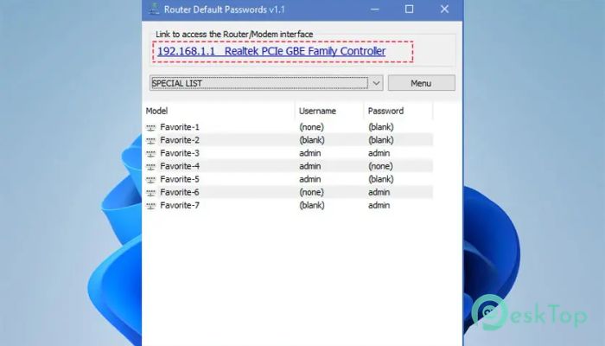Click the router icon beside Favorite-7
This screenshot has height=346, width=605.
click(x=151, y=206)
